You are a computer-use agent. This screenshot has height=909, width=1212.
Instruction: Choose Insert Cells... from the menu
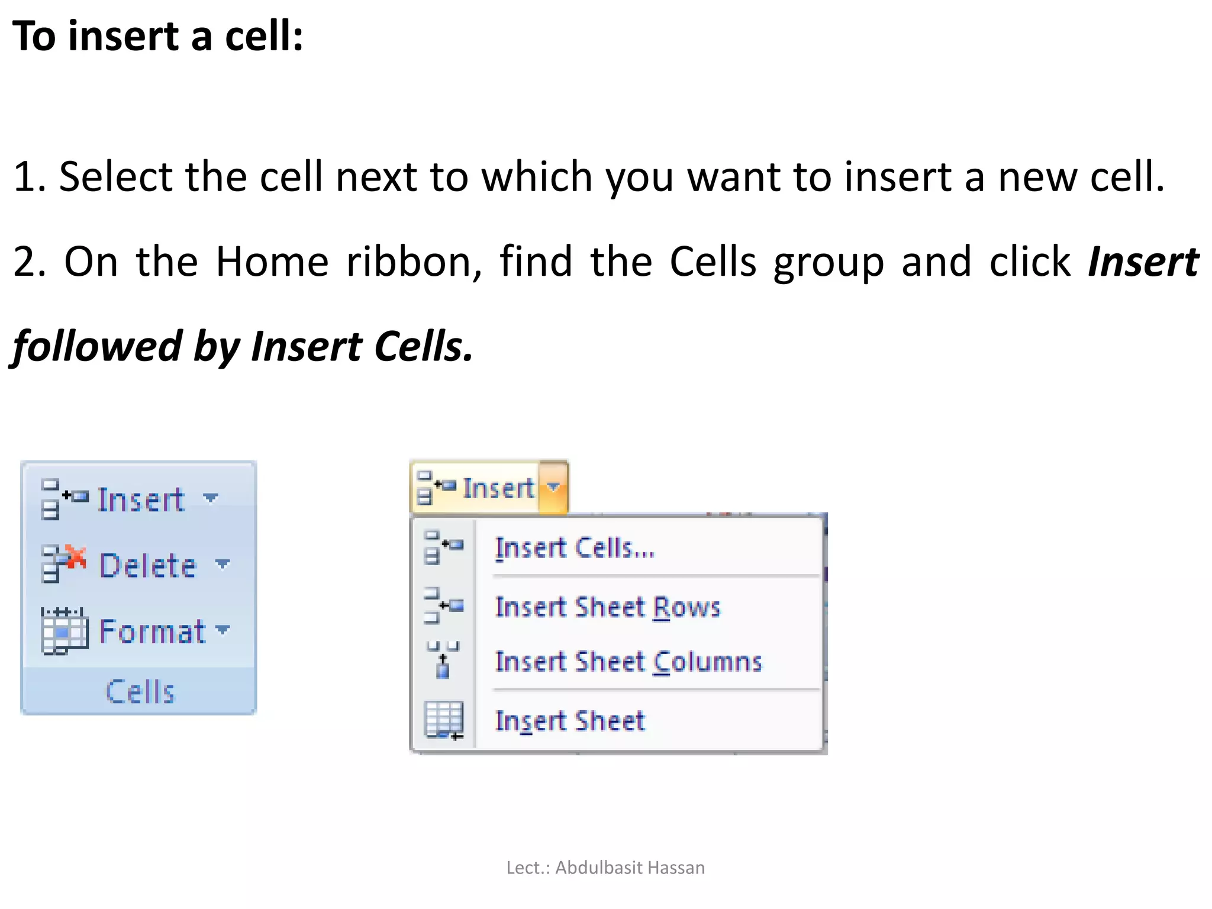(618, 547)
